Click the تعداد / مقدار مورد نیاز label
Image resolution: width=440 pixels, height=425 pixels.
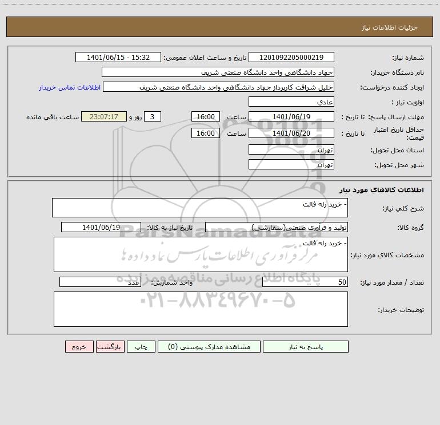pyautogui.click(x=392, y=283)
